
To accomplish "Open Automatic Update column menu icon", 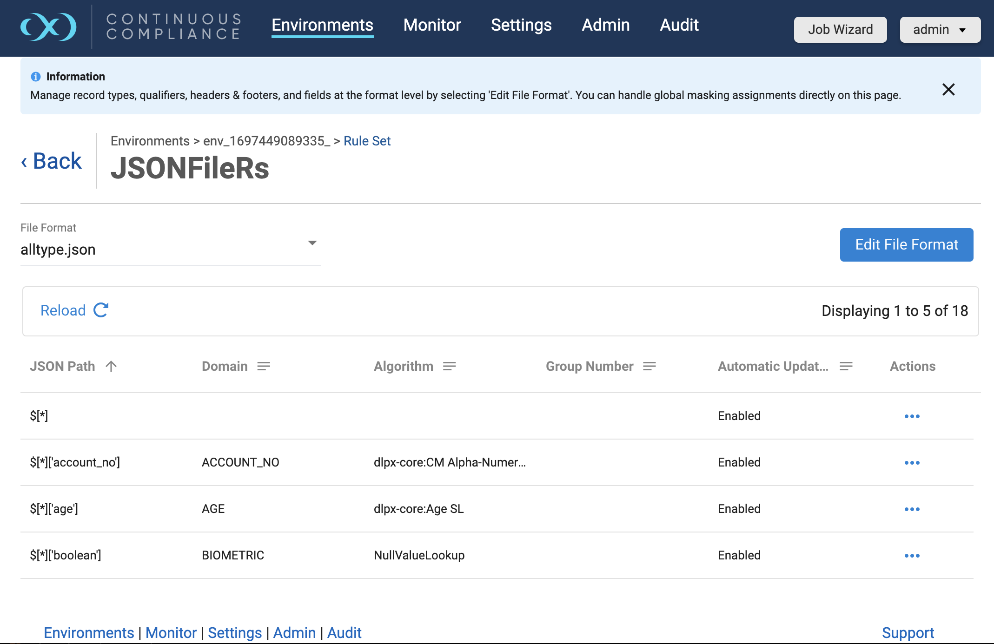I will pos(846,366).
